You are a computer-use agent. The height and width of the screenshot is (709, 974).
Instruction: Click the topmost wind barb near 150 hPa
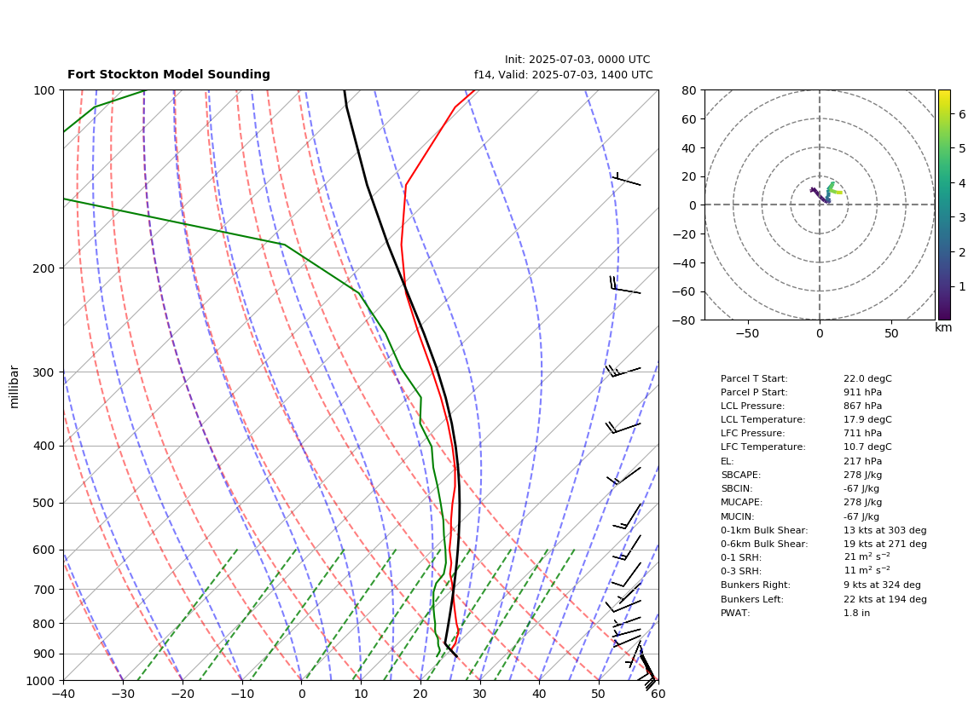coord(626,179)
